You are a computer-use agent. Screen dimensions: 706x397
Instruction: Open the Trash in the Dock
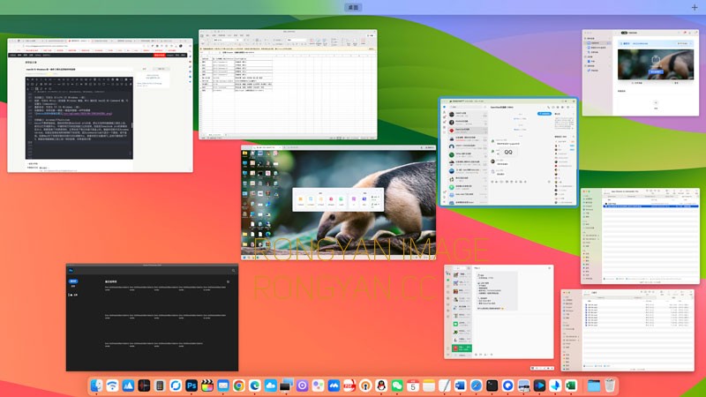click(x=610, y=386)
